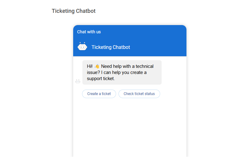Click the gray greeting message bubble
Image resolution: width=248 pixels, height=158 pixels.
click(x=122, y=72)
